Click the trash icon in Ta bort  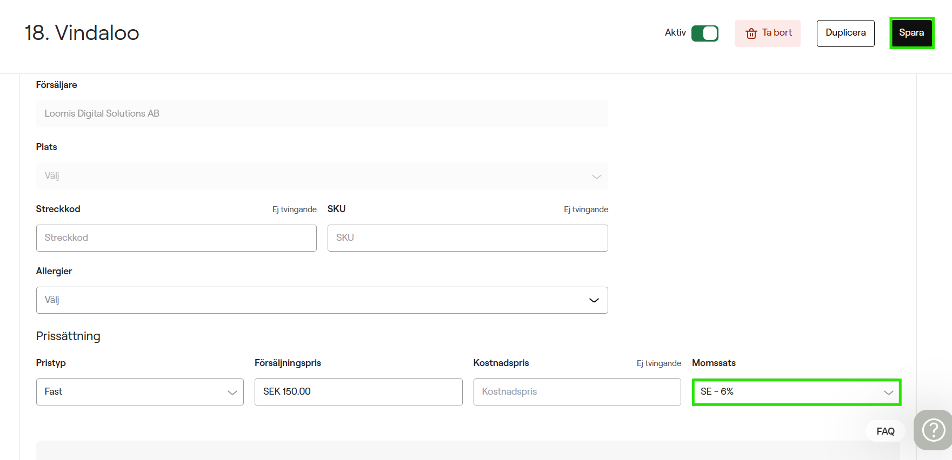(x=751, y=33)
